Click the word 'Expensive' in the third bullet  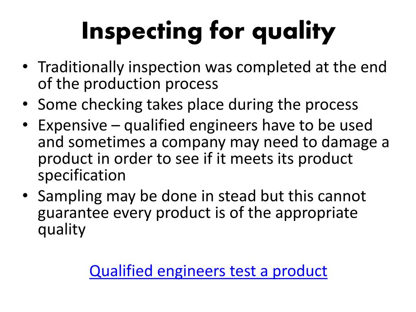coord(73,126)
